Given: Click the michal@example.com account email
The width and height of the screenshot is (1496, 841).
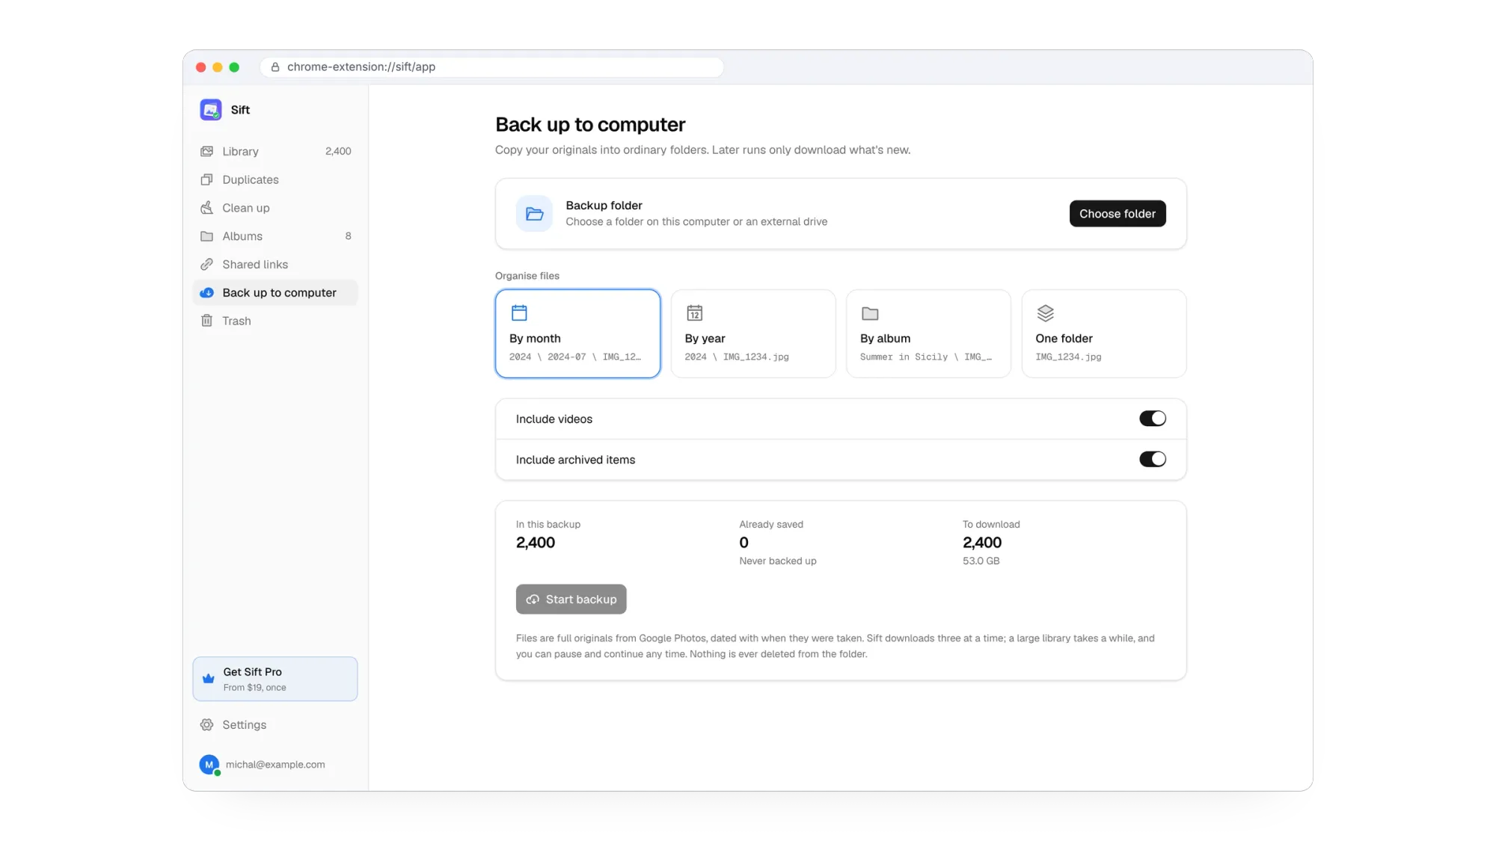Looking at the screenshot, I should pos(275,765).
